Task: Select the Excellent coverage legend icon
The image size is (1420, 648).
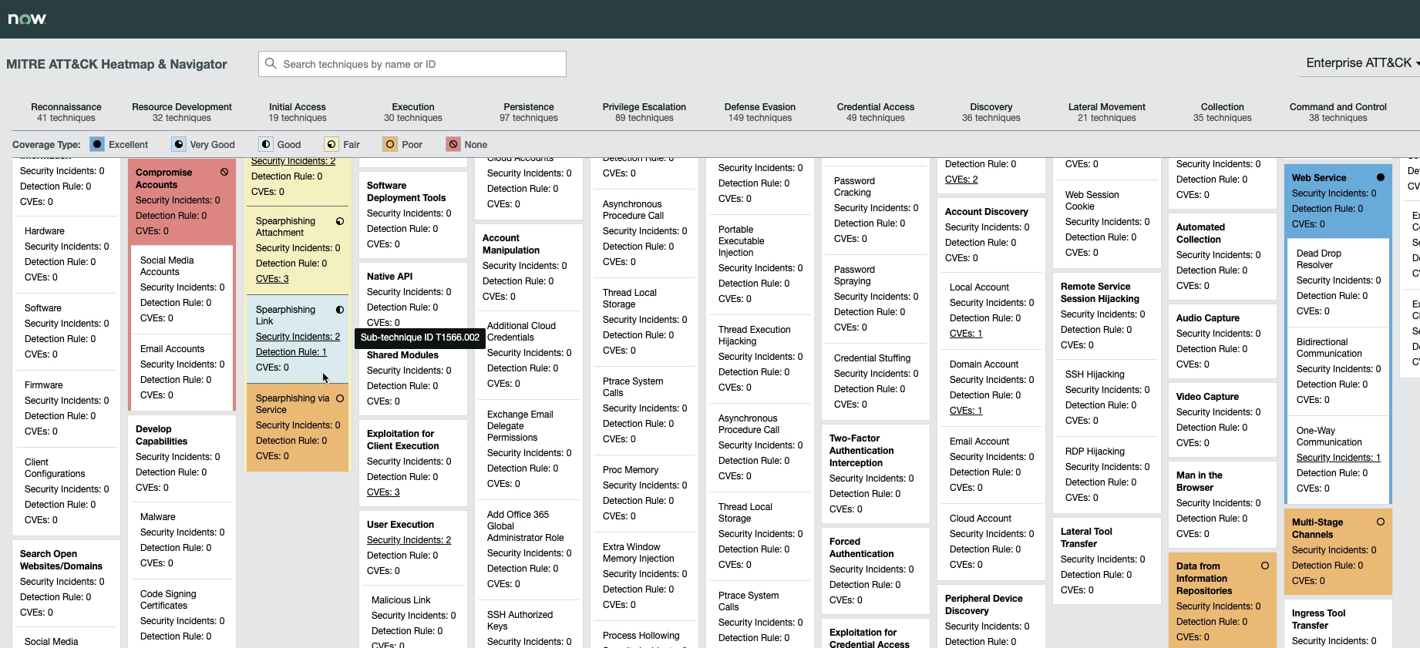Action: (97, 144)
